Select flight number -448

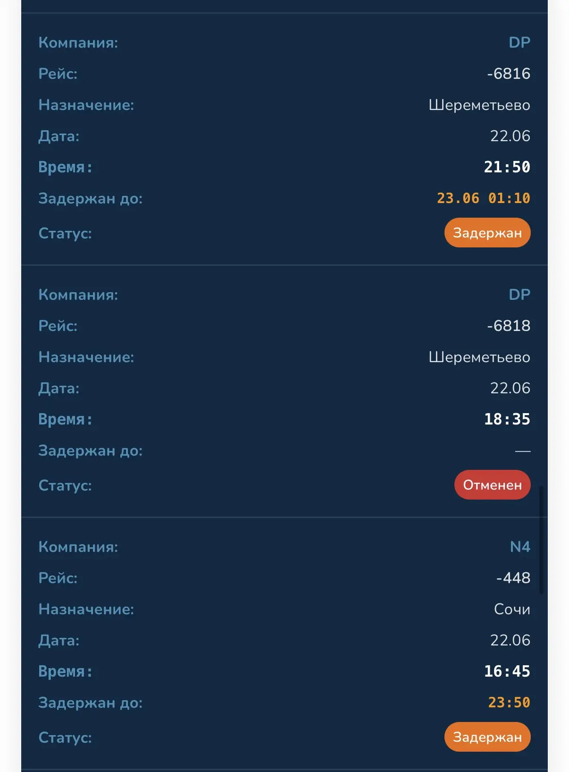click(x=513, y=578)
